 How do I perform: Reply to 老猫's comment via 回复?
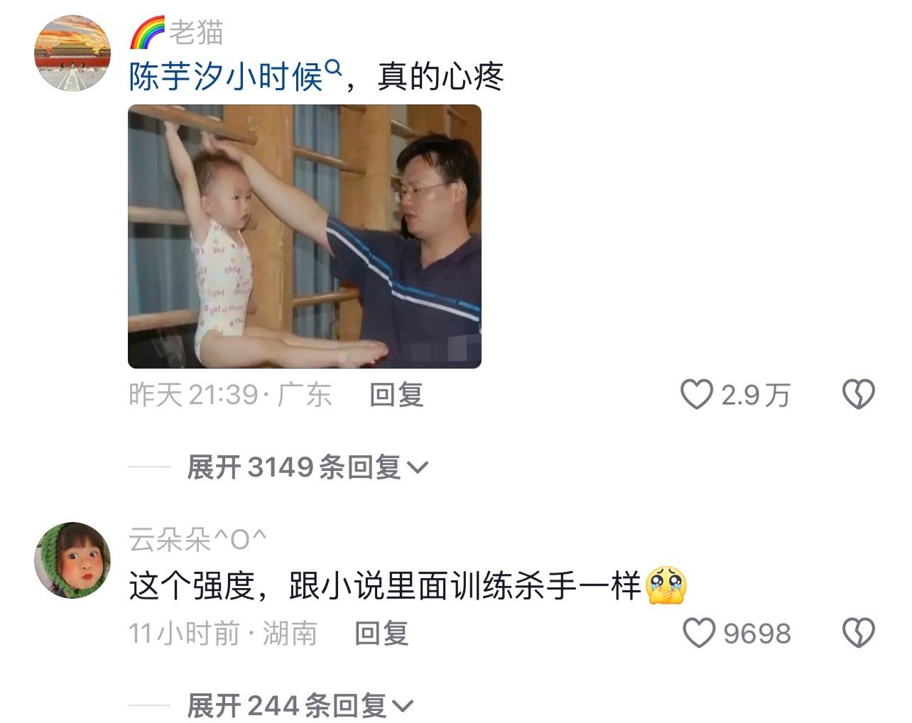(x=396, y=395)
